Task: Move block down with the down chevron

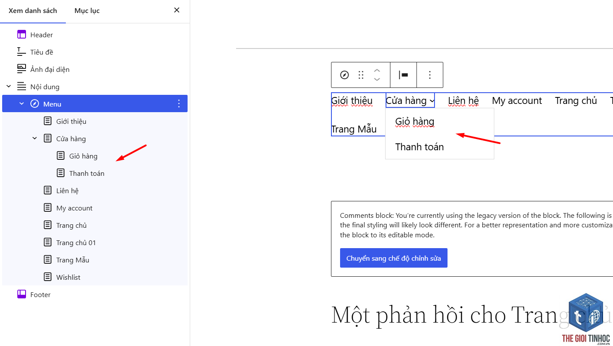Action: click(377, 79)
